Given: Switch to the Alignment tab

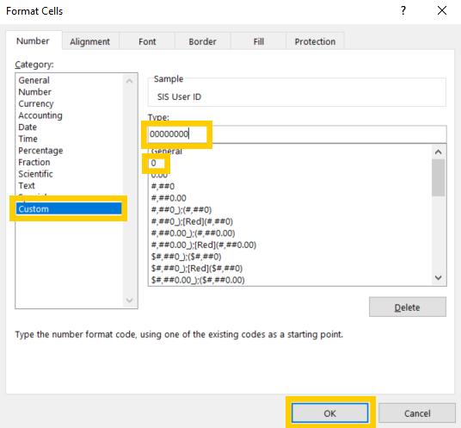Looking at the screenshot, I should [x=90, y=41].
